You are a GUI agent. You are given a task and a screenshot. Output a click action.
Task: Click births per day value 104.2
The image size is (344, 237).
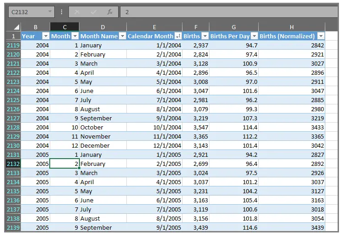coord(234,191)
